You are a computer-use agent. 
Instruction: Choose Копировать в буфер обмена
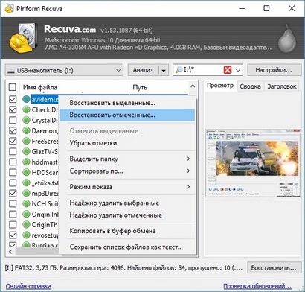pyautogui.click(x=127, y=231)
